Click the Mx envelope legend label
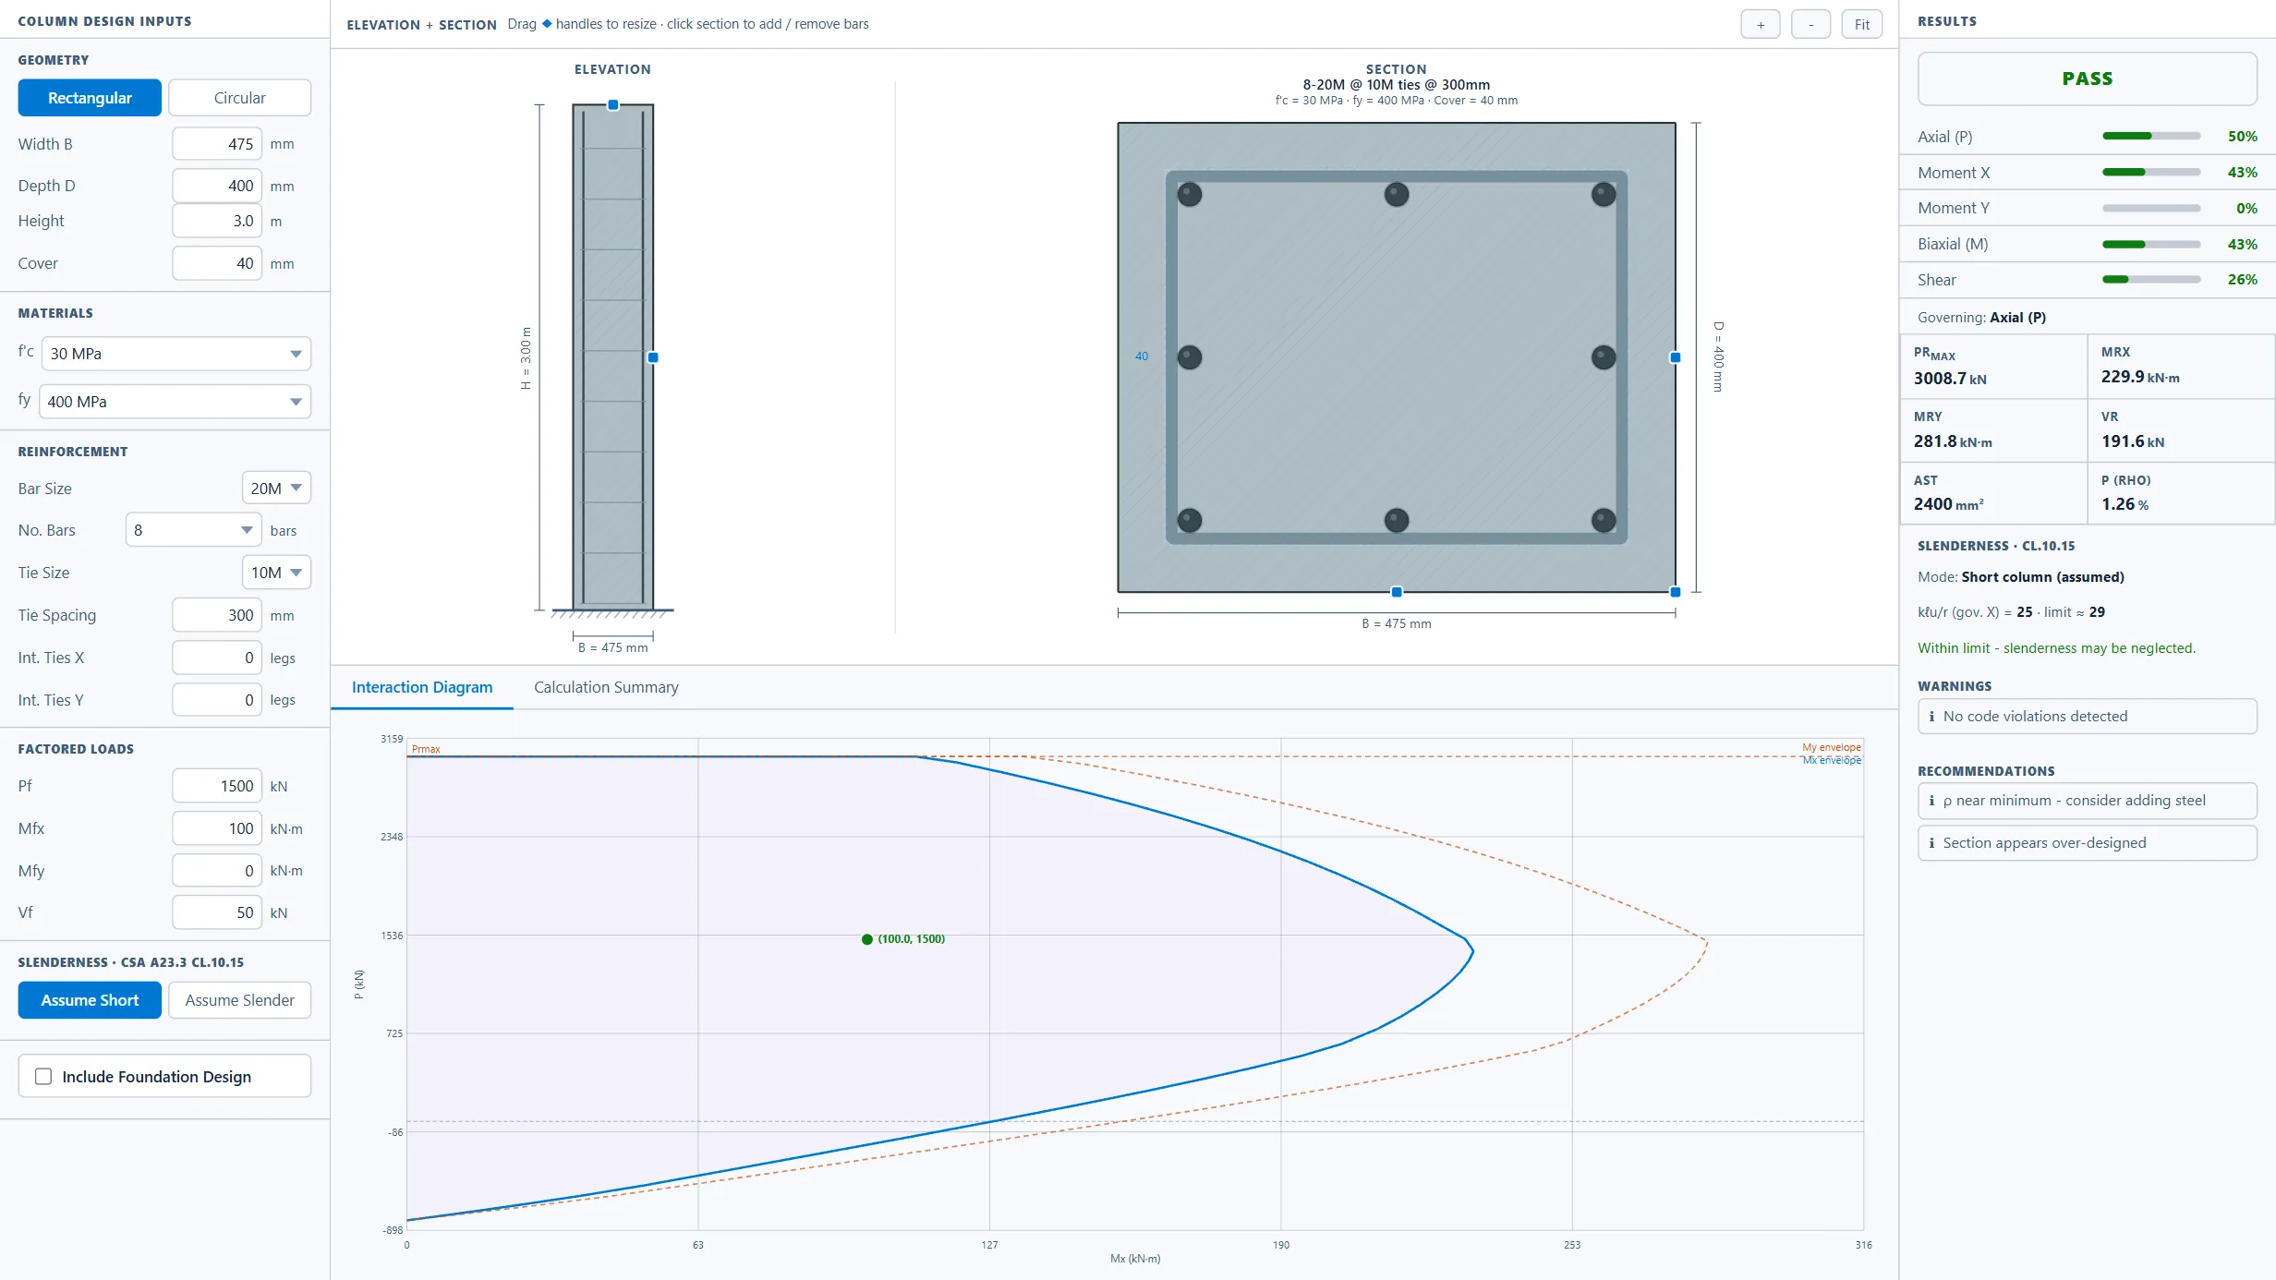This screenshot has height=1280, width=2276. coord(1831,760)
